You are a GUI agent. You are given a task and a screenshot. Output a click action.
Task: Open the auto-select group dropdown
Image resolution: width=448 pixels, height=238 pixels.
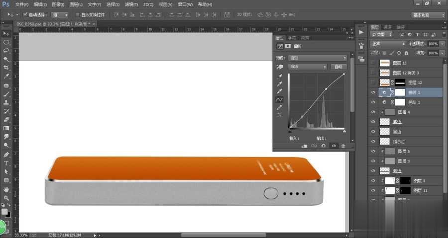pos(60,14)
